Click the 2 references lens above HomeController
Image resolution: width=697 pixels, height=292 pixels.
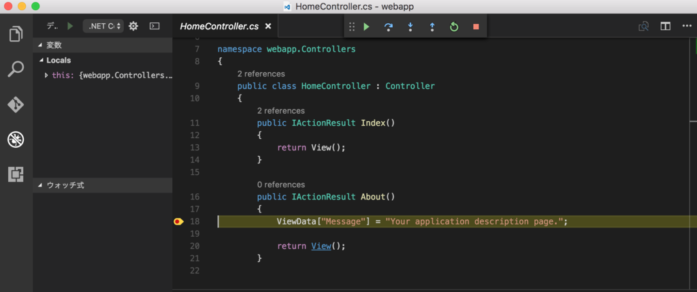[261, 74]
